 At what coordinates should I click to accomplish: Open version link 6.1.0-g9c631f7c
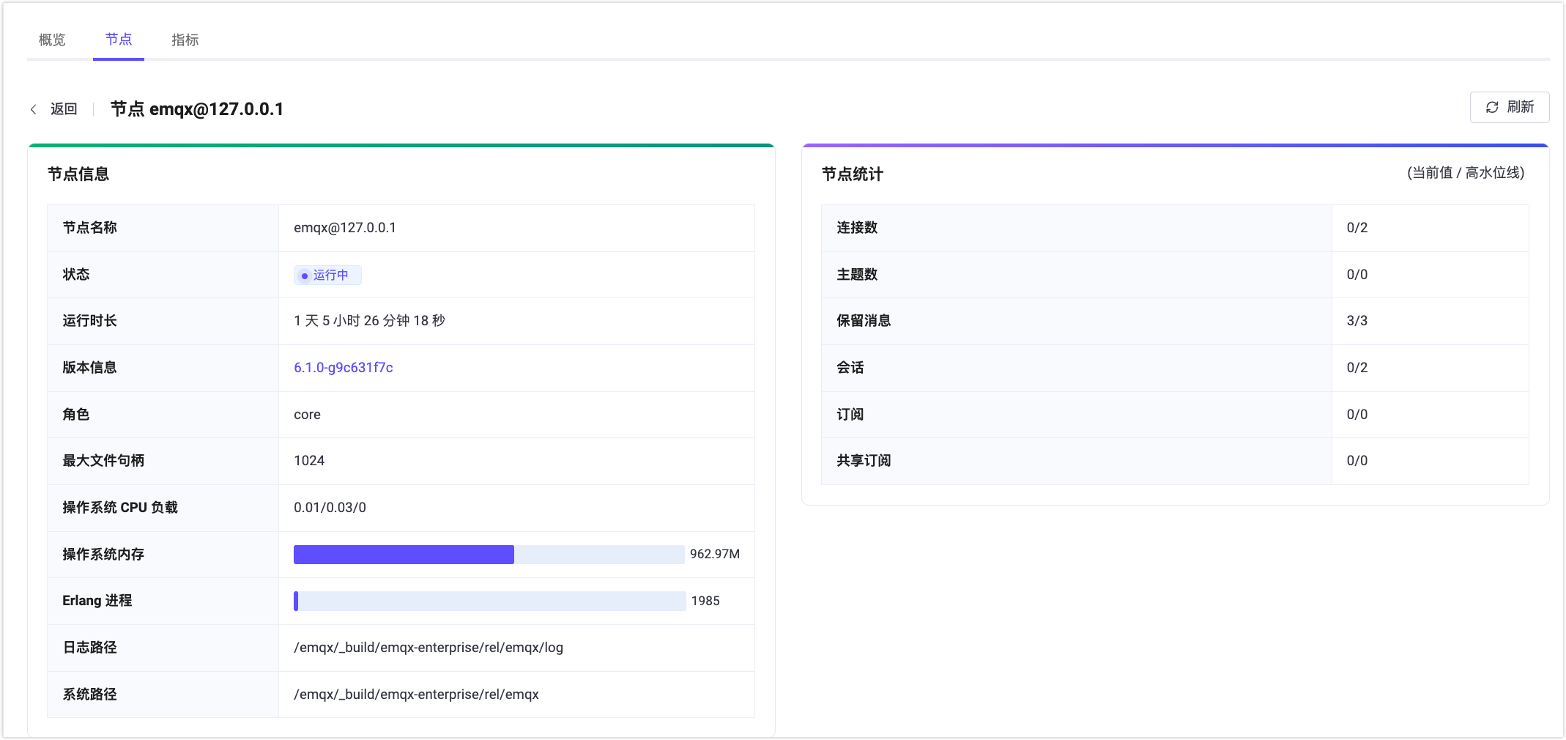343,367
